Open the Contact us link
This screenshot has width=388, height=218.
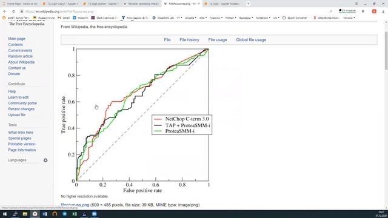[x=17, y=68]
